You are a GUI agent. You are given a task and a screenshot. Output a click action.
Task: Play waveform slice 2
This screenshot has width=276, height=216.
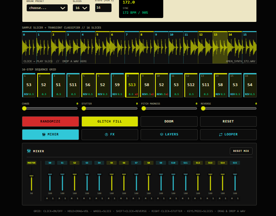click(58, 47)
